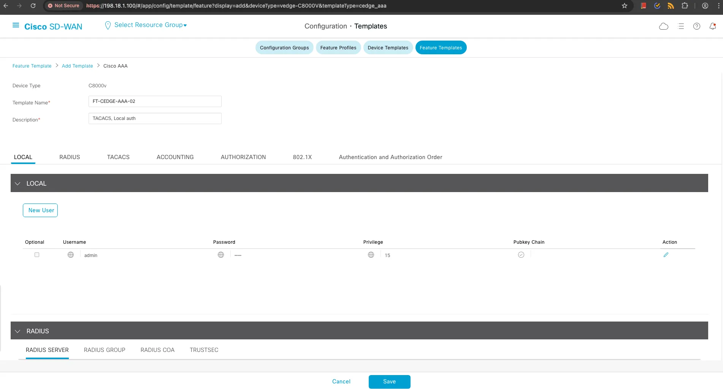This screenshot has width=723, height=391.
Task: Click the Save button
Action: click(389, 382)
